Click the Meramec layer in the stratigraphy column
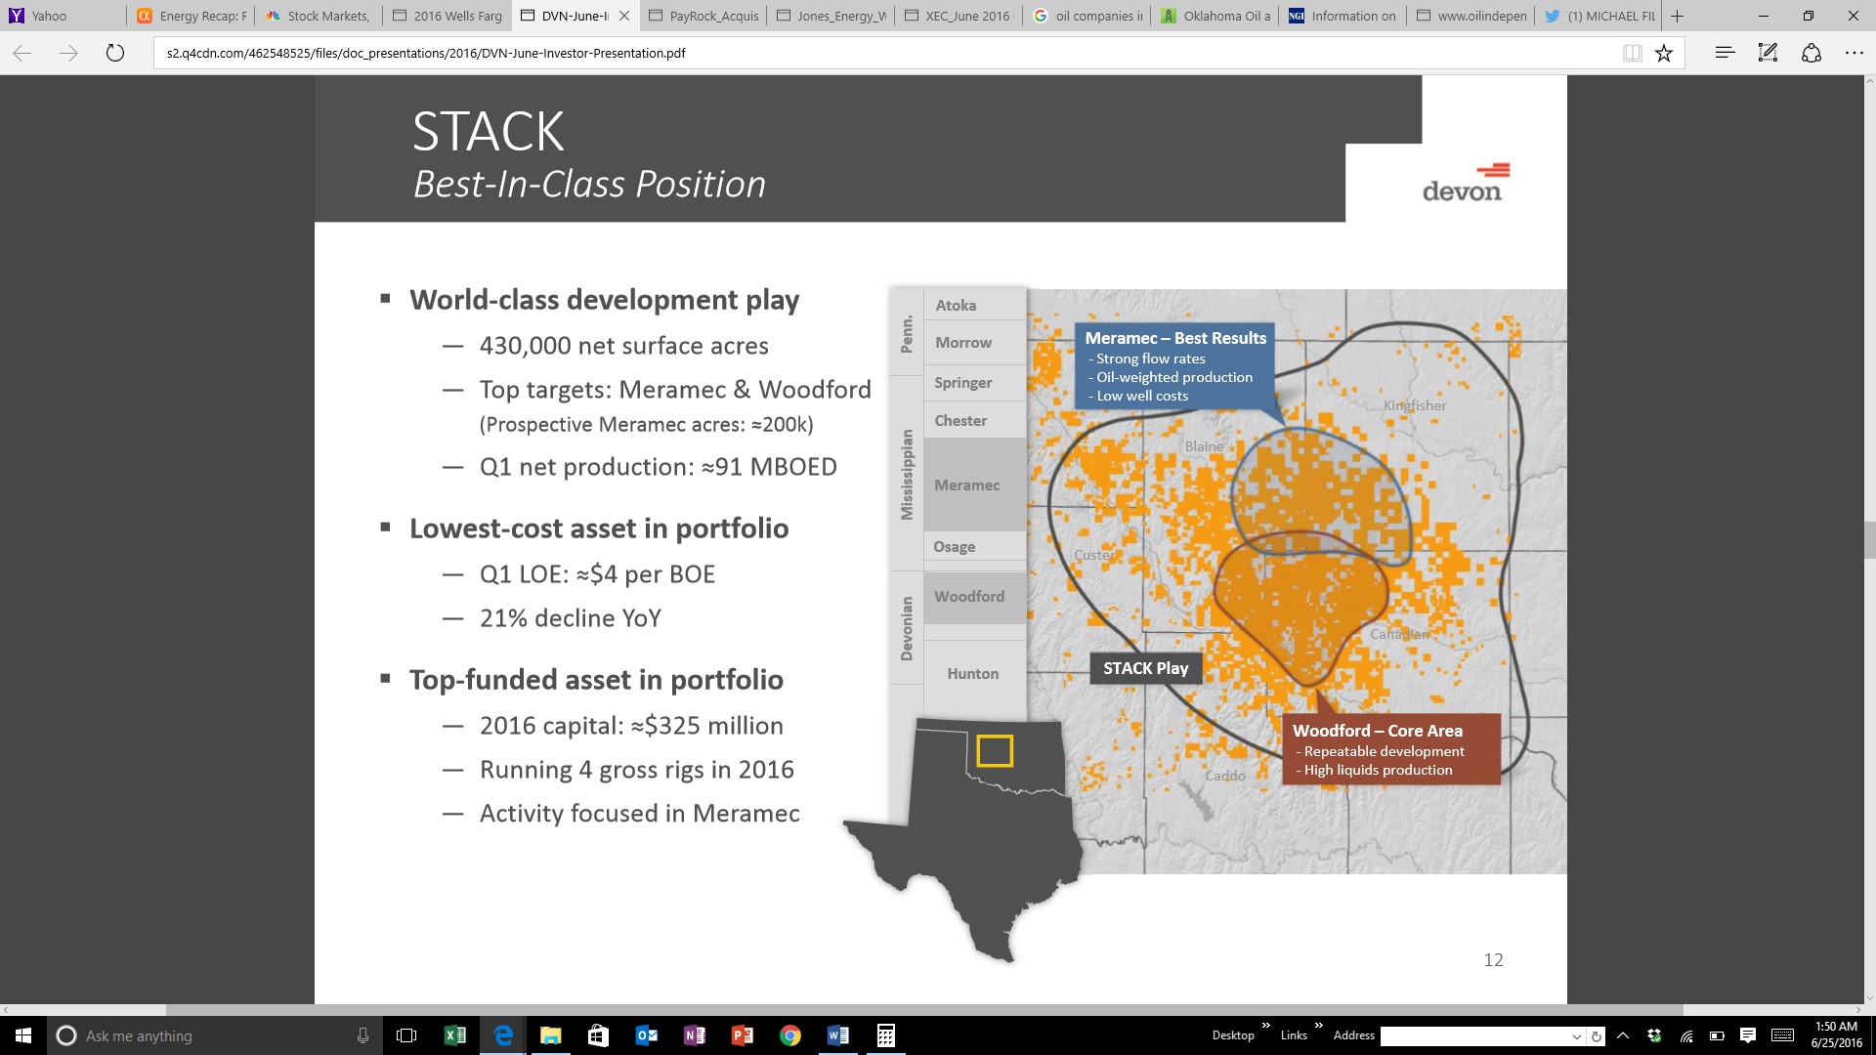The width and height of the screenshot is (1876, 1055). click(x=975, y=485)
